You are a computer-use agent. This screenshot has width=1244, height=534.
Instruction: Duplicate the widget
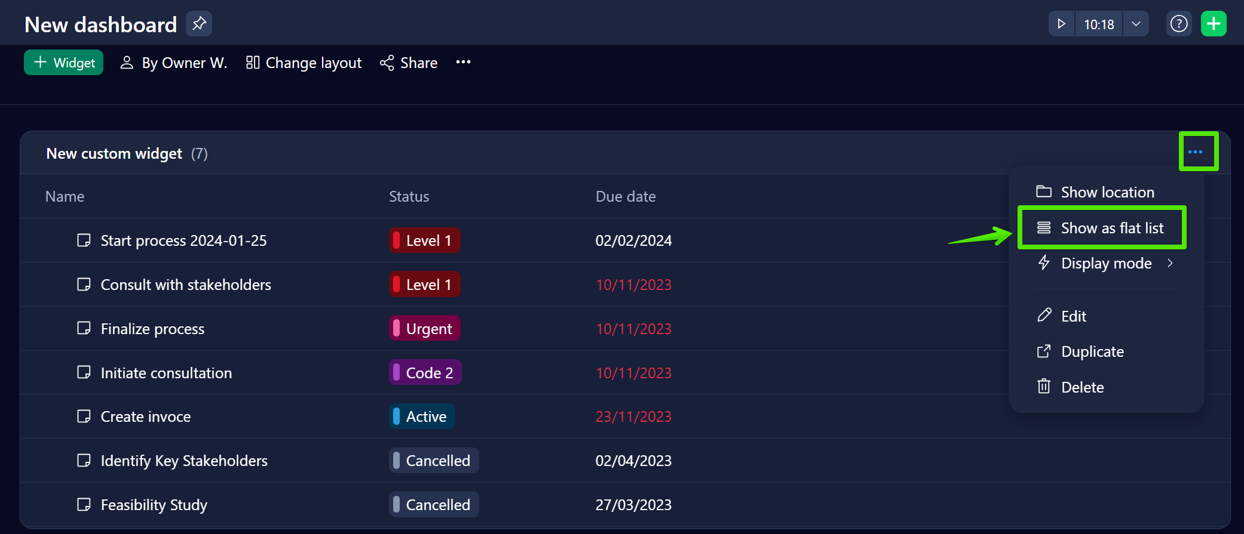click(x=1092, y=351)
